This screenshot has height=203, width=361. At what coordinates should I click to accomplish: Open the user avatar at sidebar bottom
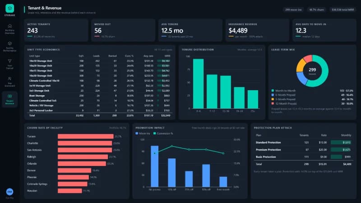click(9, 191)
